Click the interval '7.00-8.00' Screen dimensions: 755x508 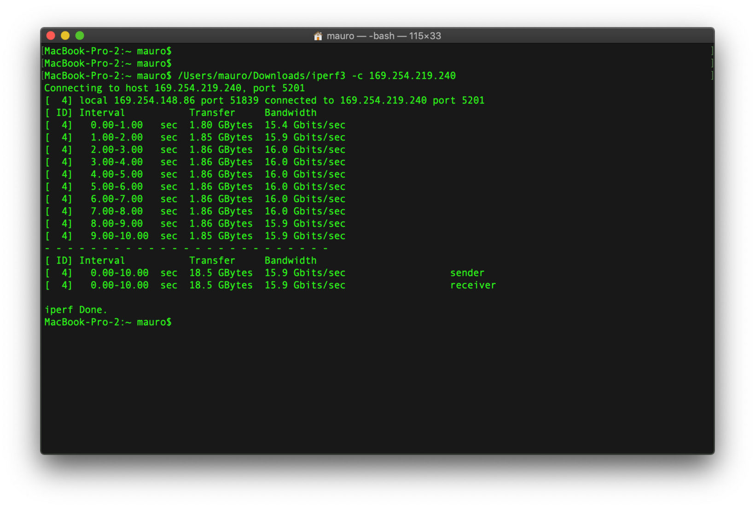(116, 211)
